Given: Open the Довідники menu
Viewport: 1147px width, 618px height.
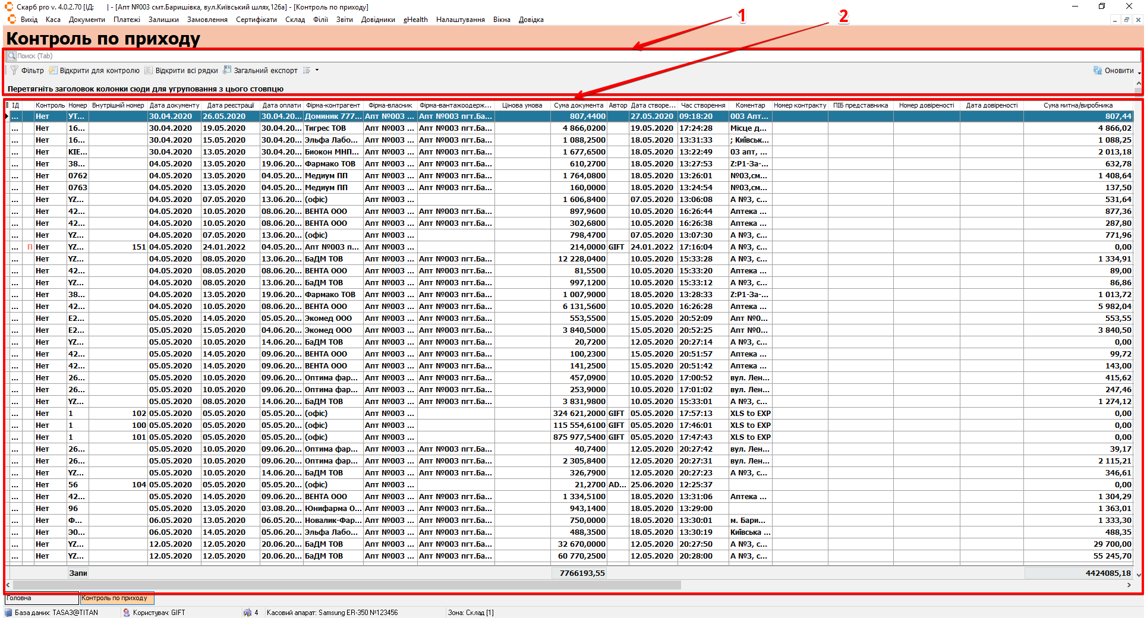Looking at the screenshot, I should pyautogui.click(x=378, y=20).
